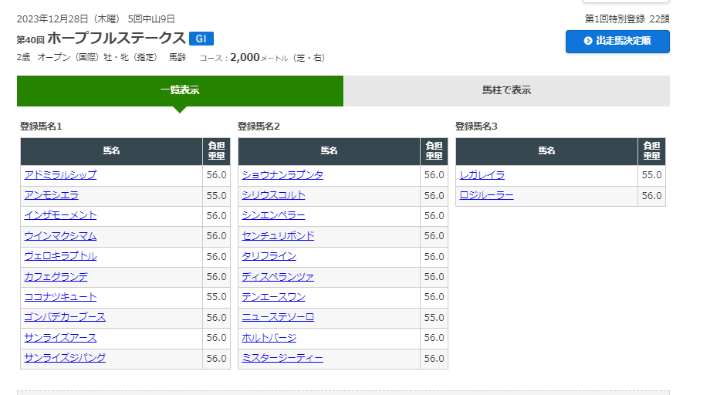This screenshot has width=727, height=395.
Task: Click the GI grade badge
Action: coord(201,39)
